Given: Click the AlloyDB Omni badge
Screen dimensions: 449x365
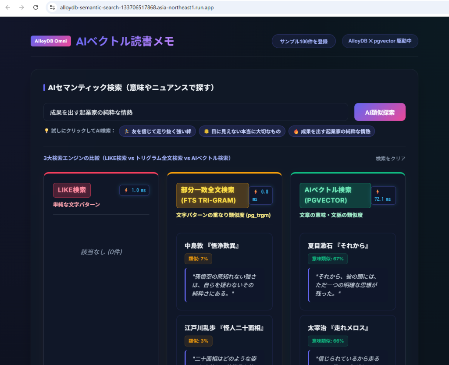Looking at the screenshot, I should point(51,41).
